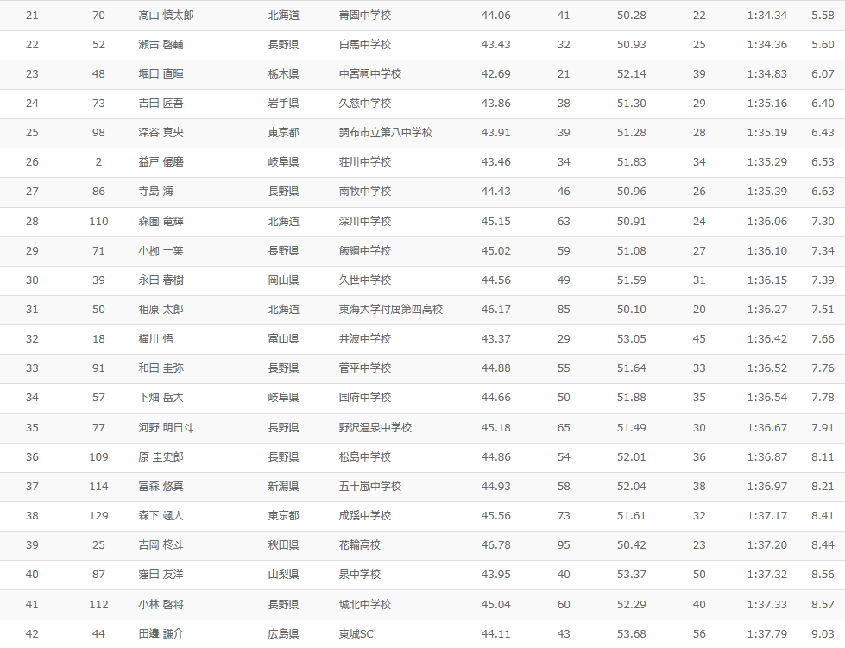Select athlete name 髙山 慎太郎

point(166,16)
